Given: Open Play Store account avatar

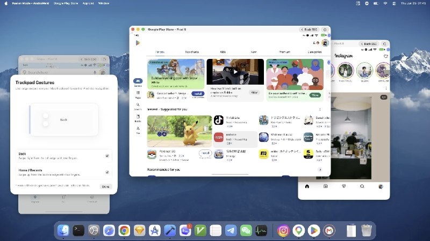Looking at the screenshot, I should point(325,43).
